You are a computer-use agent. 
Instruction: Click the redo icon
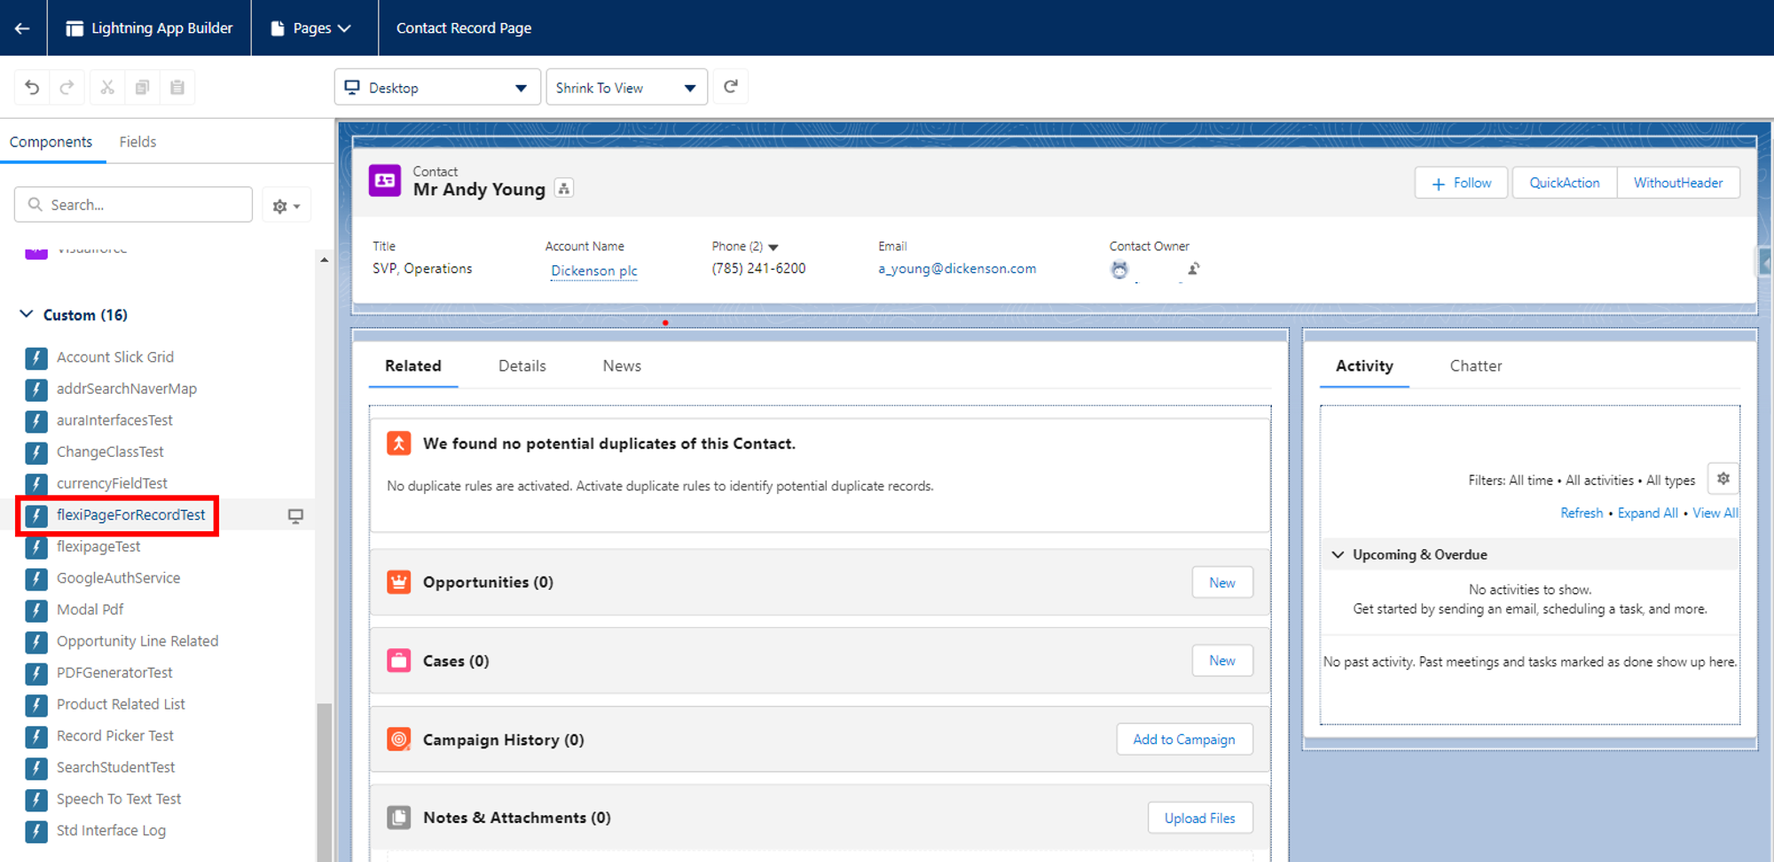tap(67, 87)
